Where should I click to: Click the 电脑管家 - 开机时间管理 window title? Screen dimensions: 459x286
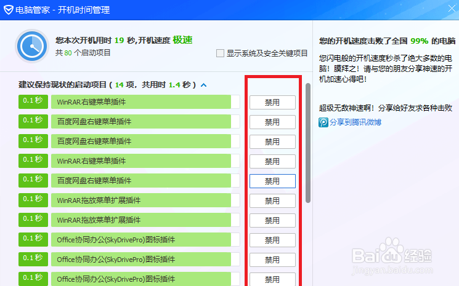click(x=62, y=10)
